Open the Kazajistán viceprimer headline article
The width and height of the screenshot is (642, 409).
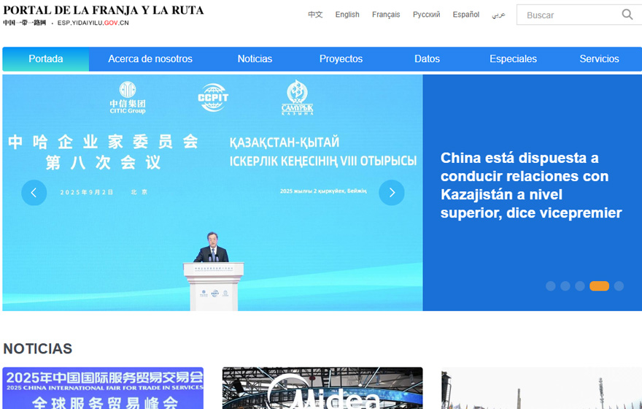click(531, 186)
